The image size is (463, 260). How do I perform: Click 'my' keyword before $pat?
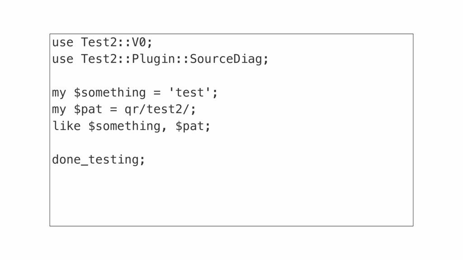[x=59, y=110]
